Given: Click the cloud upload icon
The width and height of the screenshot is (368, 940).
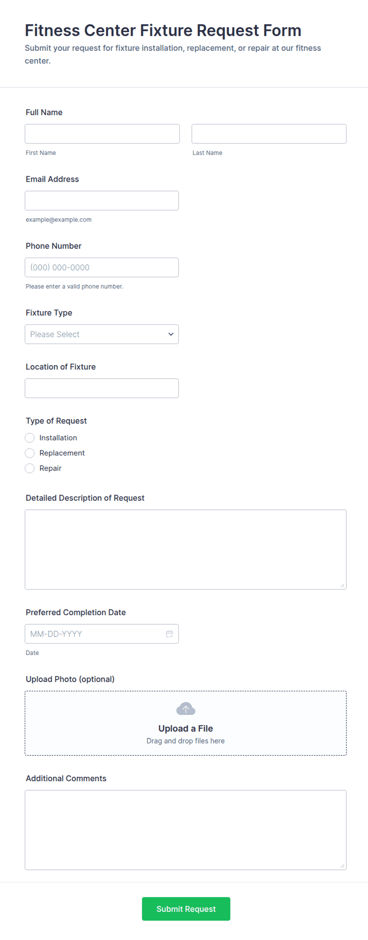Looking at the screenshot, I should pos(186,709).
